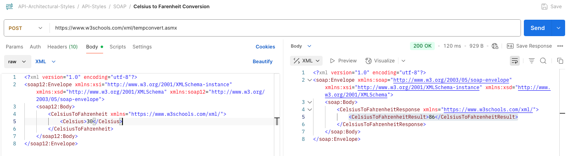
Task: Click the Celsius to Farenheit Conversion request title
Action: (172, 7)
